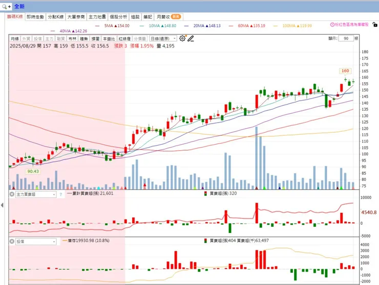
Task: Click the tallest volume bar in chart
Action: pos(257,158)
